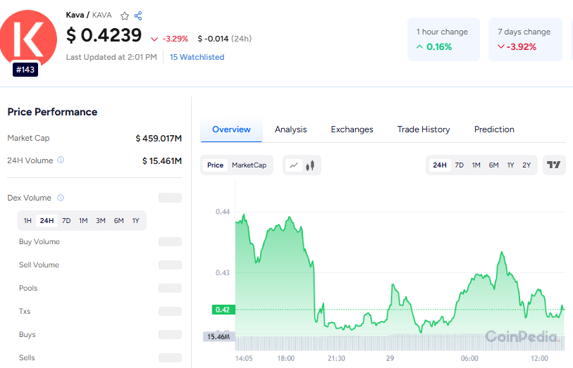Set chart range to 1M

[x=476, y=165]
